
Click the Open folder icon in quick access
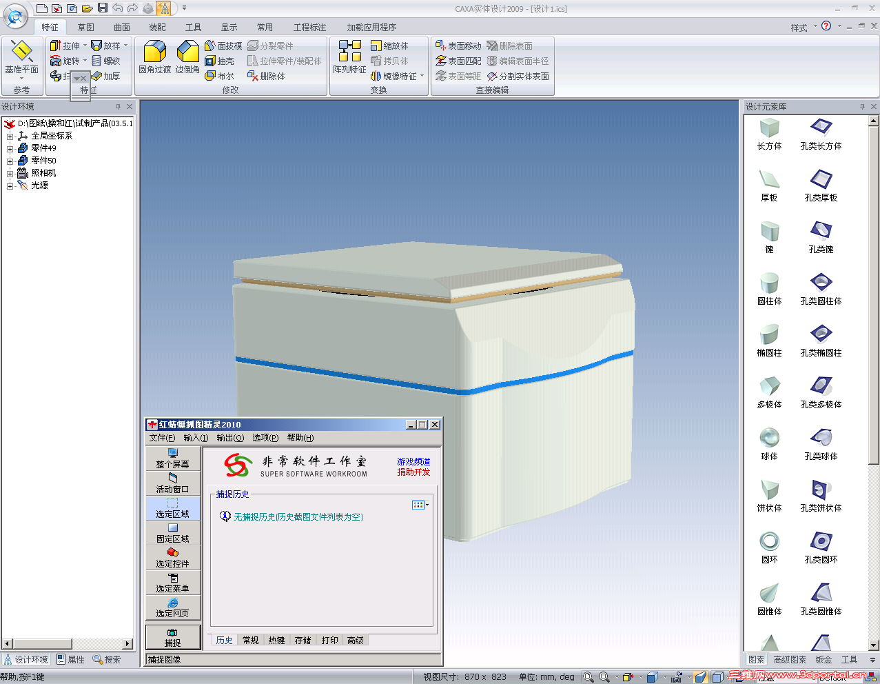(87, 8)
